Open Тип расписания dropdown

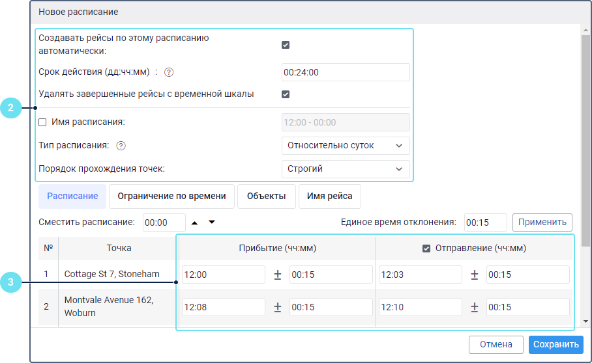pyautogui.click(x=346, y=146)
